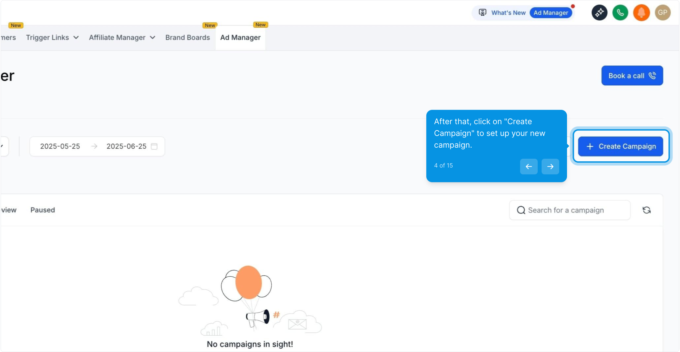This screenshot has height=352, width=680.
Task: Click the green phone dialer icon
Action: point(620,13)
